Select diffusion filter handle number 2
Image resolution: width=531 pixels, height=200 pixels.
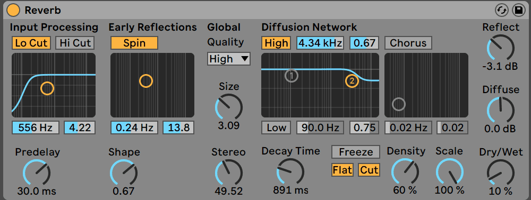point(352,81)
